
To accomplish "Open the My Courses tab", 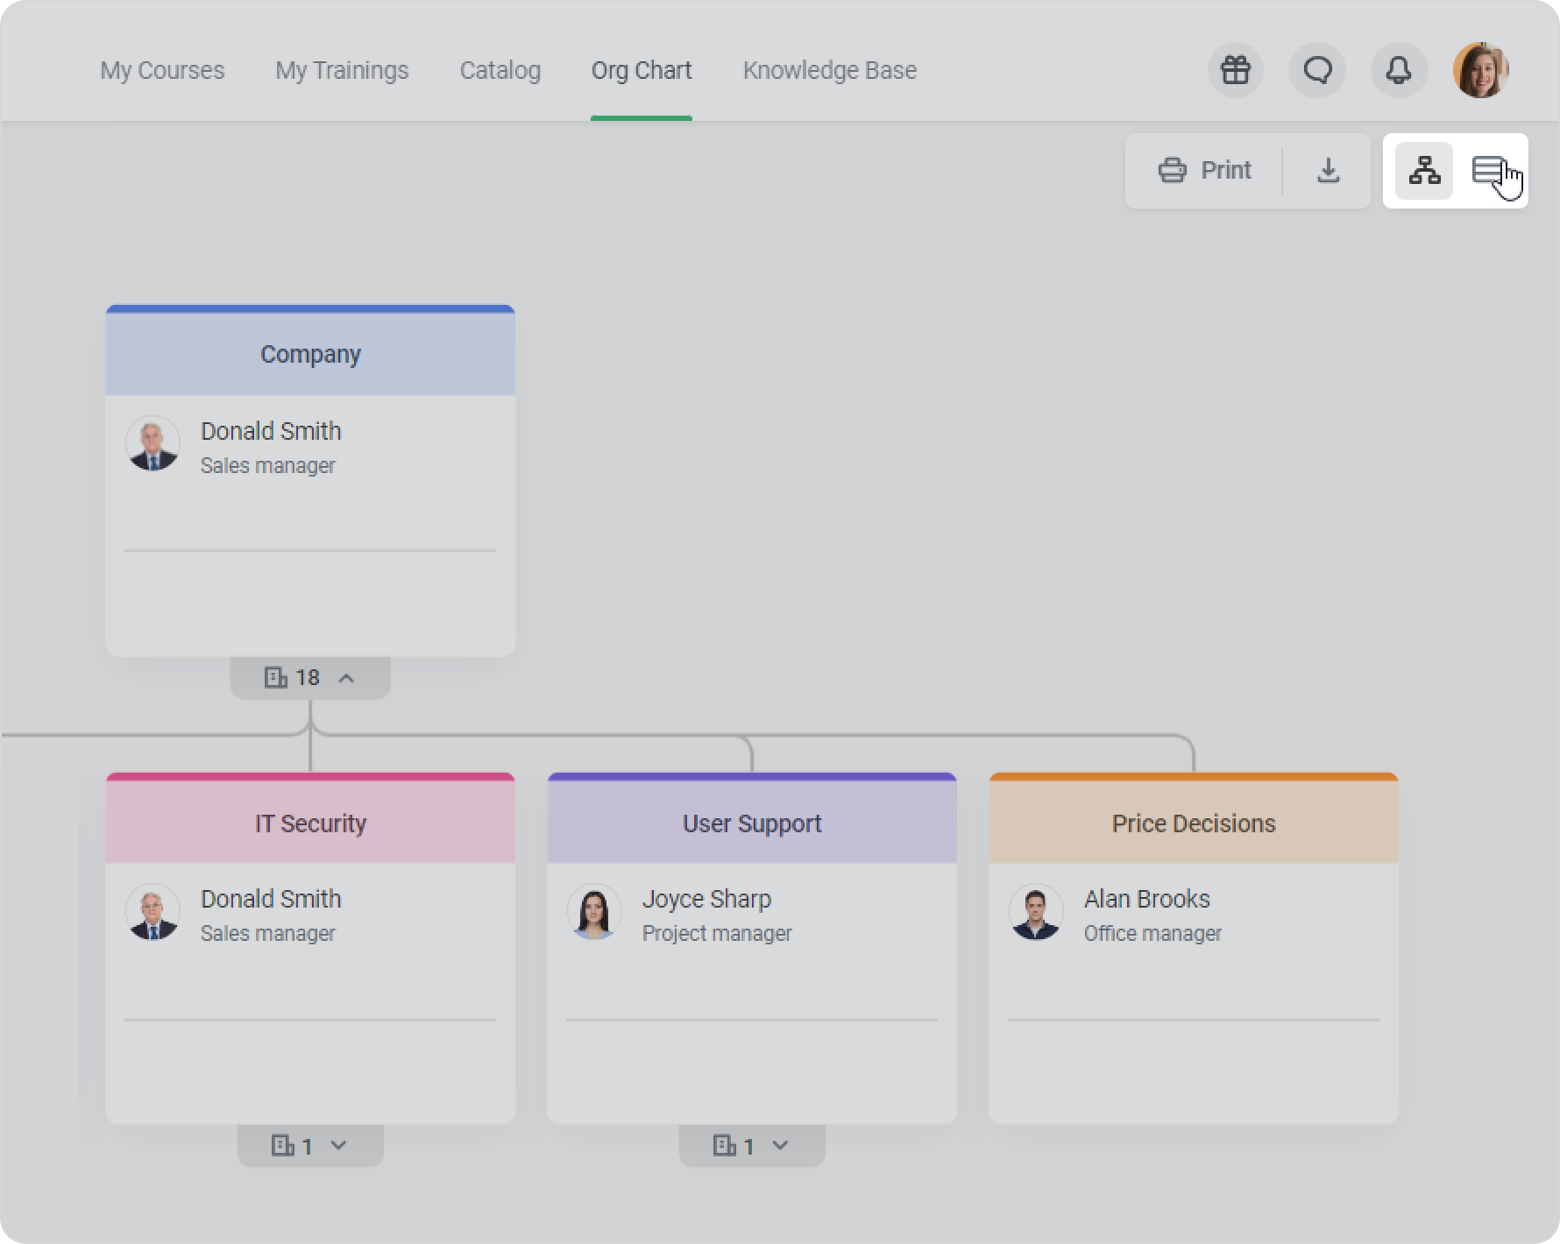I will 162,70.
